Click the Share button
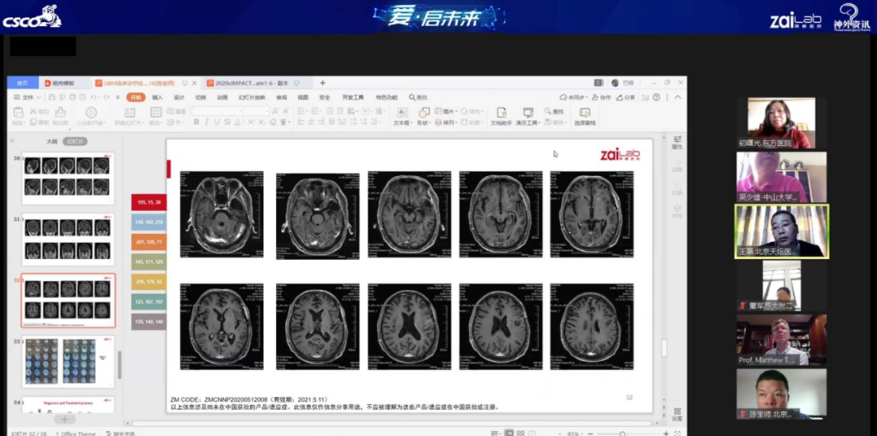The image size is (877, 436). pos(625,97)
